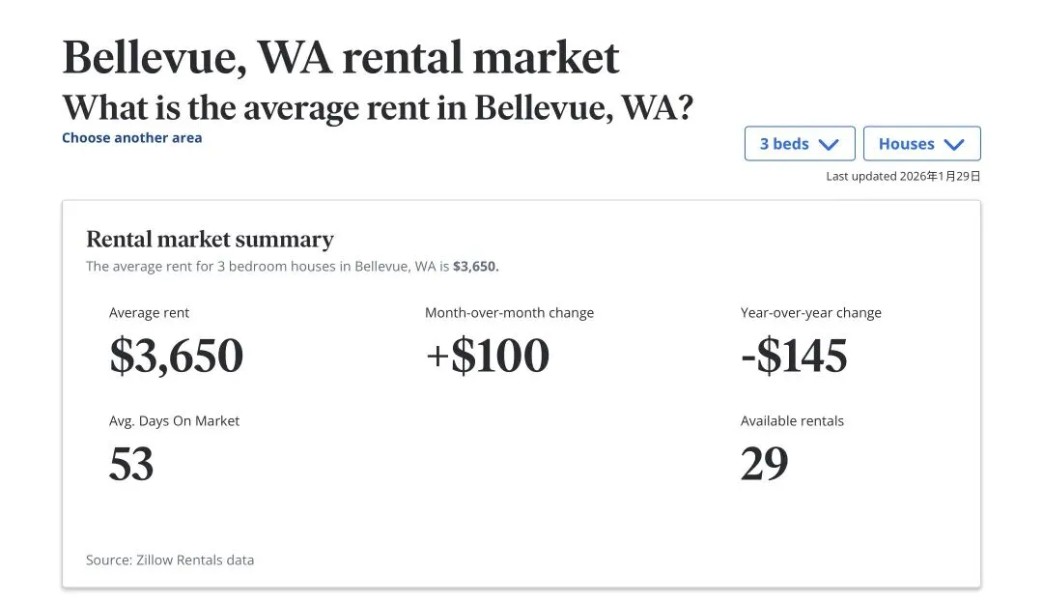The image size is (1043, 602).
Task: Click the Avg. Days On Market label
Action: pyautogui.click(x=174, y=421)
